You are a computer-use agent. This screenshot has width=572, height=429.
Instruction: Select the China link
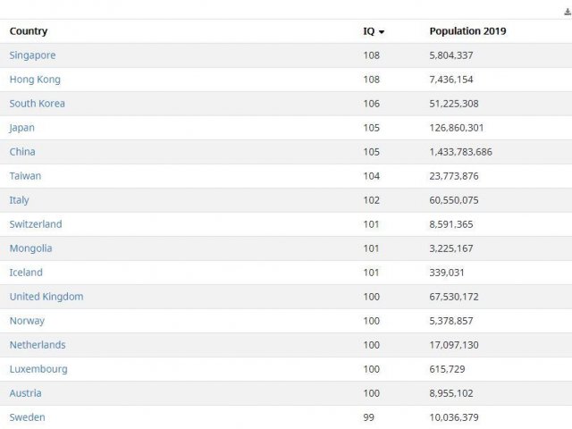tap(22, 152)
